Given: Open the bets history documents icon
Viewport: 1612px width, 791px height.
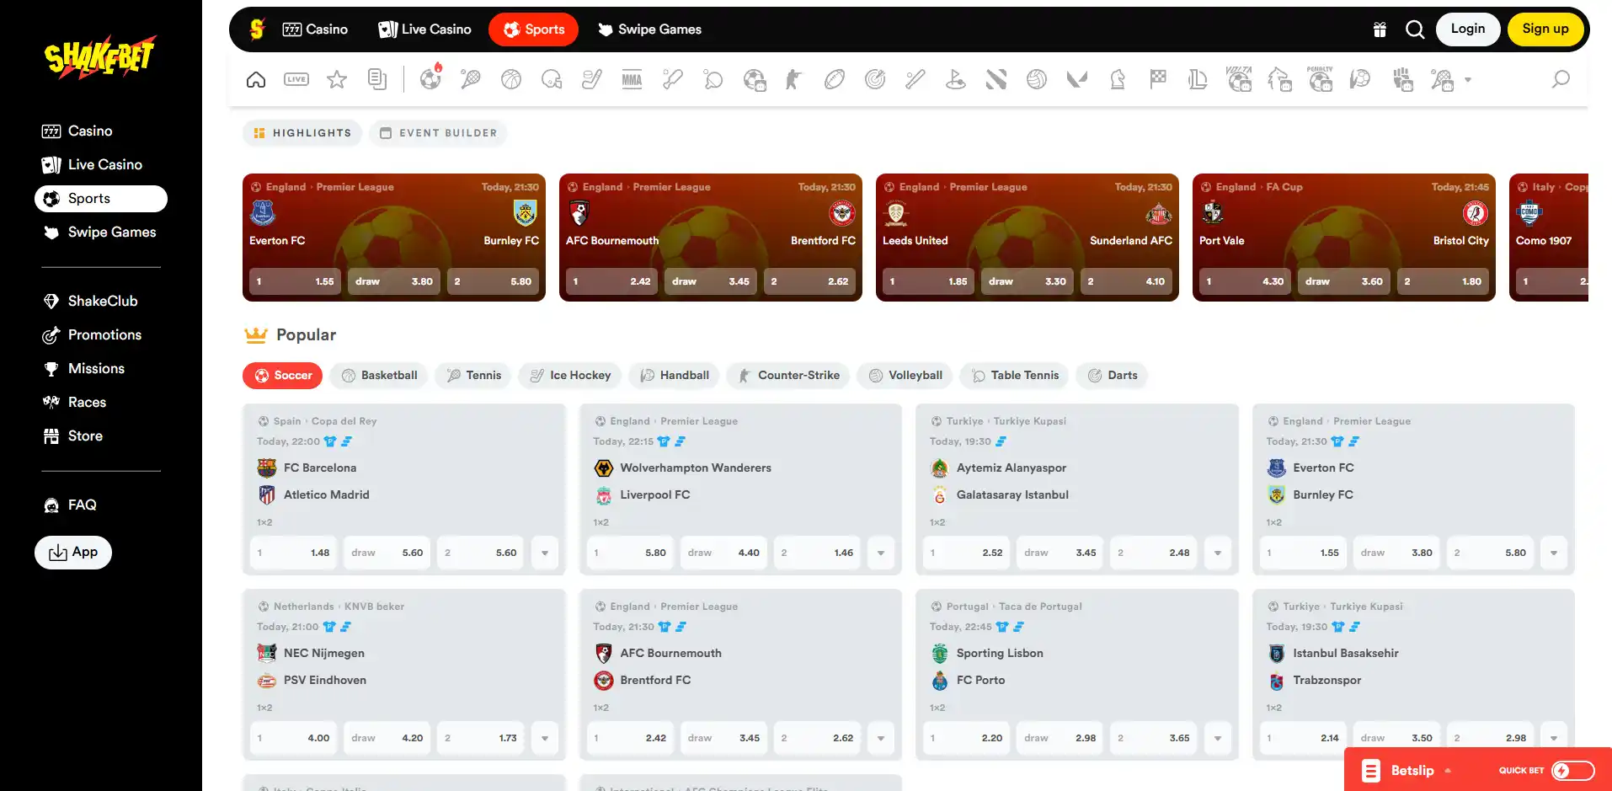Looking at the screenshot, I should (x=377, y=79).
